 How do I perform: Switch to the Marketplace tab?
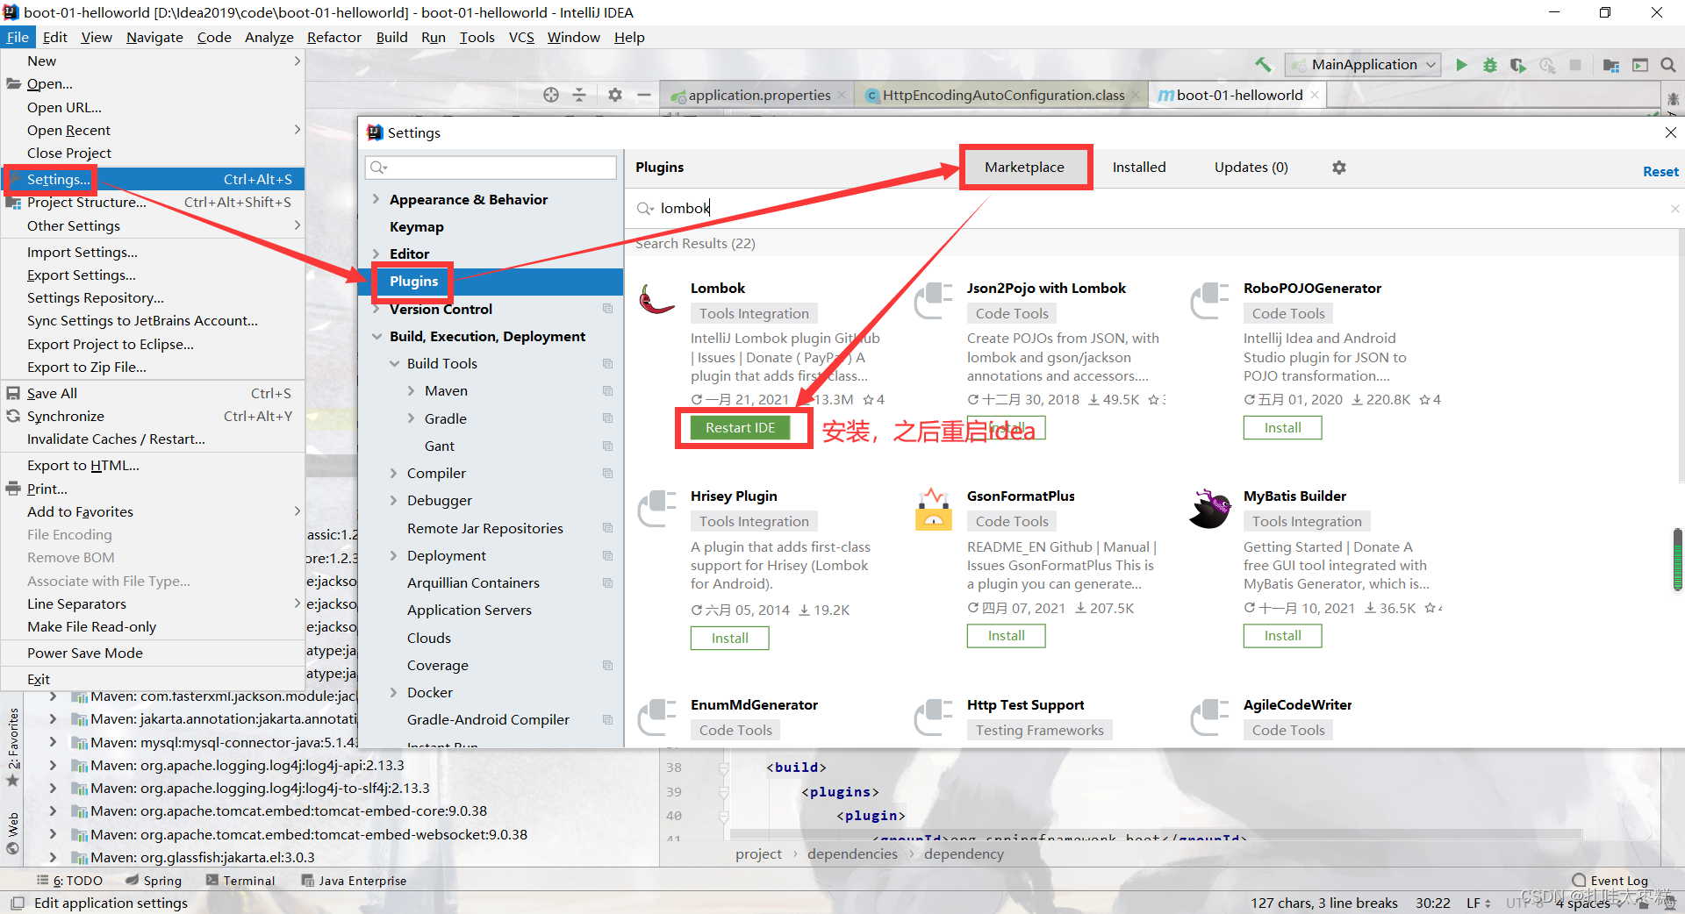click(1024, 167)
